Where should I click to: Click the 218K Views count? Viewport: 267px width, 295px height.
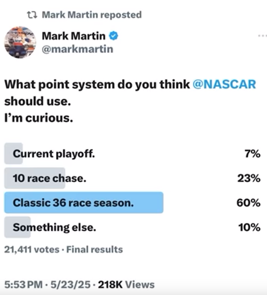(126, 284)
